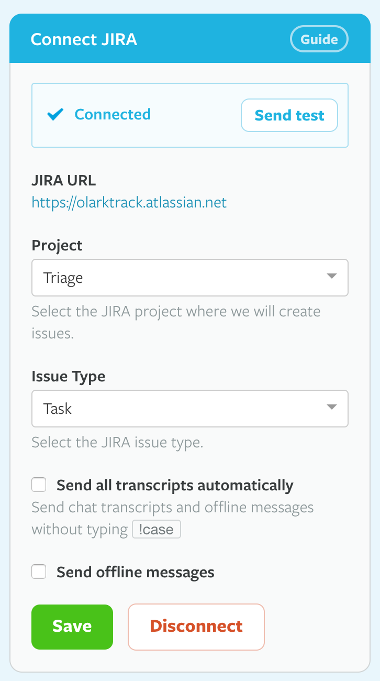Tick the Send offline messages checkbox
This screenshot has height=681, width=380.
[39, 572]
